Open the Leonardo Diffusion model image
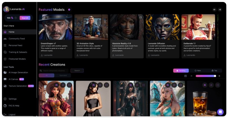This screenshot has height=118, width=228. pos(162,27)
